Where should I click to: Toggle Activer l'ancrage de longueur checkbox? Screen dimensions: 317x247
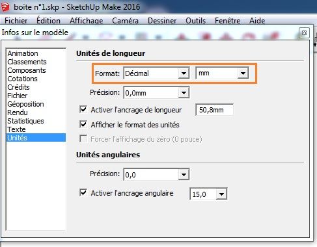(83, 110)
